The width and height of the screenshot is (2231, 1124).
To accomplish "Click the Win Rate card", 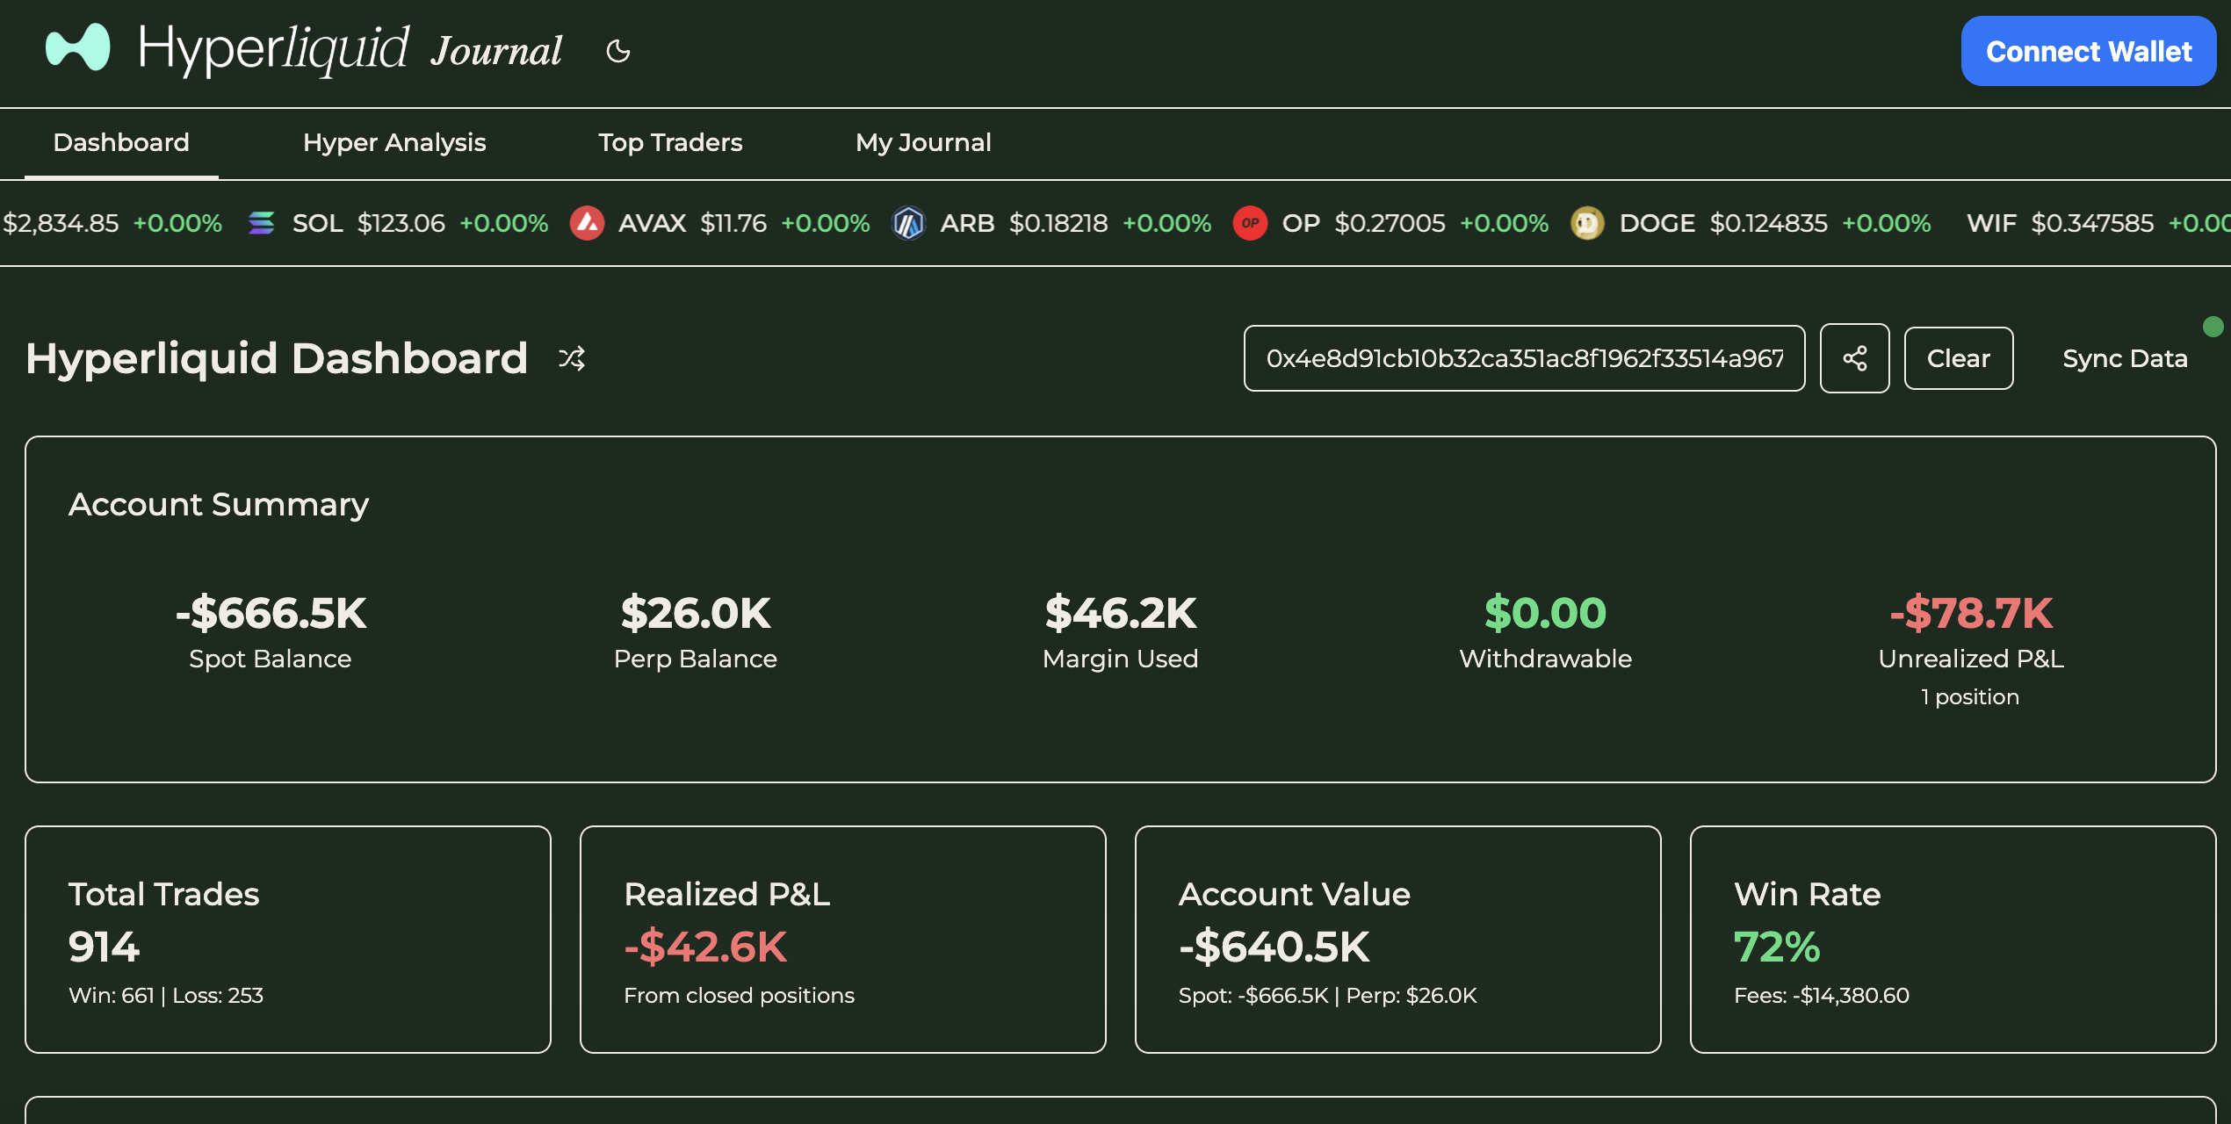I will point(1952,939).
